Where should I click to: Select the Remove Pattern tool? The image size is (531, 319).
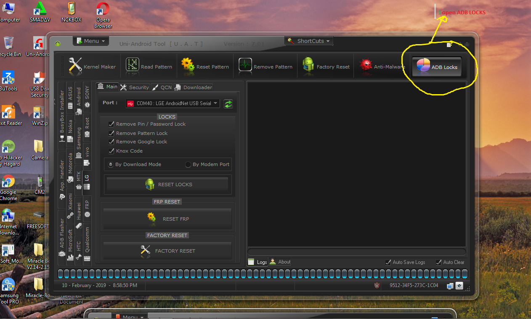tap(265, 66)
